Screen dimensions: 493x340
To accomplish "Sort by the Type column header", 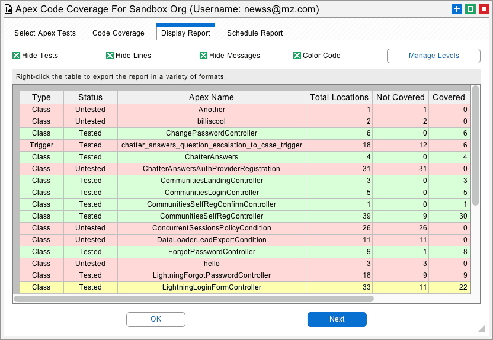I will pos(41,97).
